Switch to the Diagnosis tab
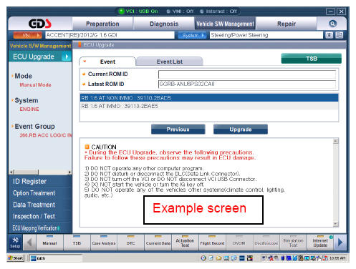Viewport: 356px width, 269px height. [x=164, y=24]
